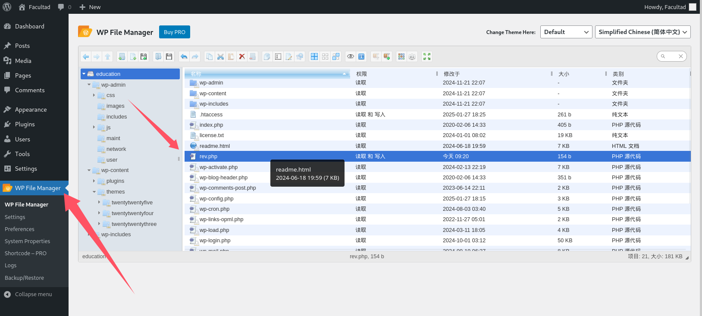Viewport: 702px width, 316px height.
Task: Expand the plugins folder in tree
Action: click(94, 181)
